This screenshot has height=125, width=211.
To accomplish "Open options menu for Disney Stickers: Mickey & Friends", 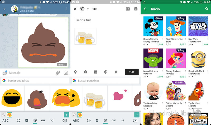I will click(163, 39).
